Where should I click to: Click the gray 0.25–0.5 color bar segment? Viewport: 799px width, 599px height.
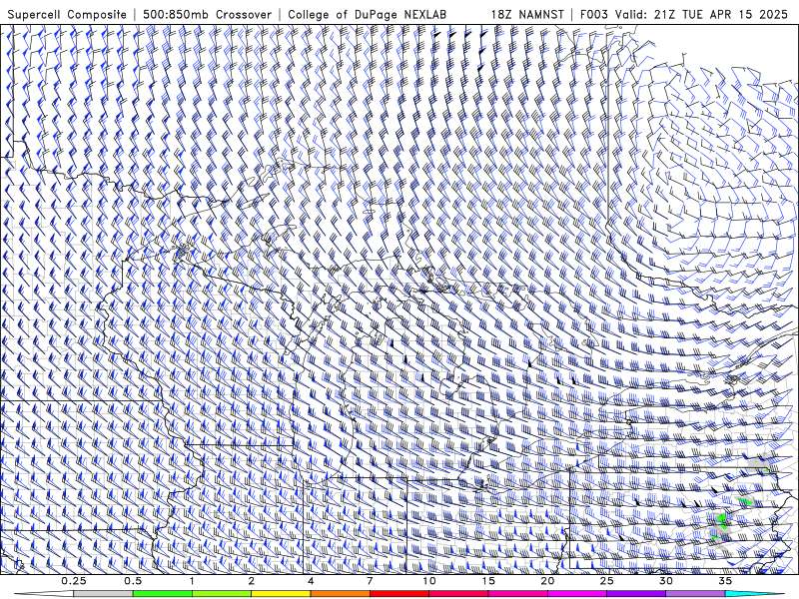pos(104,594)
